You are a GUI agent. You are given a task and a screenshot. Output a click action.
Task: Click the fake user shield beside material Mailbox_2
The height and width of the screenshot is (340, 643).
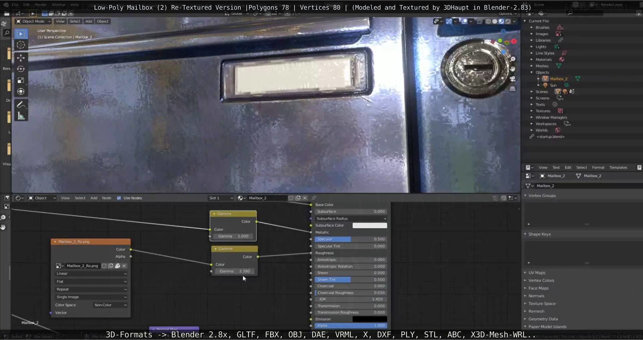pos(291,198)
